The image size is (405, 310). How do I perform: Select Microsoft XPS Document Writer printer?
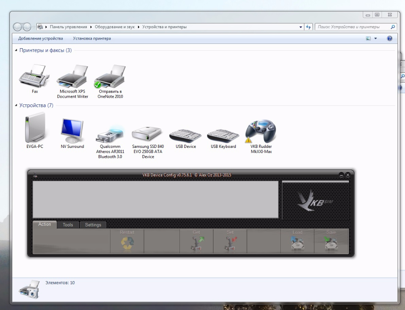tap(72, 77)
